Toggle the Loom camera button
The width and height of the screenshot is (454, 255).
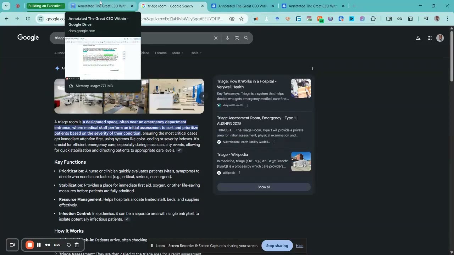click(x=12, y=245)
